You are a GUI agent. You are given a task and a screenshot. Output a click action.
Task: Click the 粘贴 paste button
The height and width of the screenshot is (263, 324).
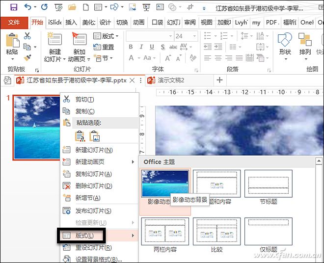click(12, 47)
